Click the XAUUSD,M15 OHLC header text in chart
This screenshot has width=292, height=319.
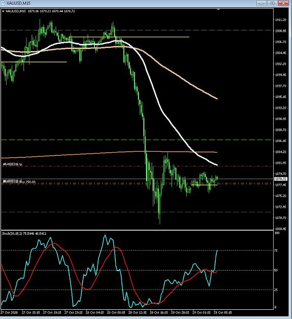click(40, 11)
